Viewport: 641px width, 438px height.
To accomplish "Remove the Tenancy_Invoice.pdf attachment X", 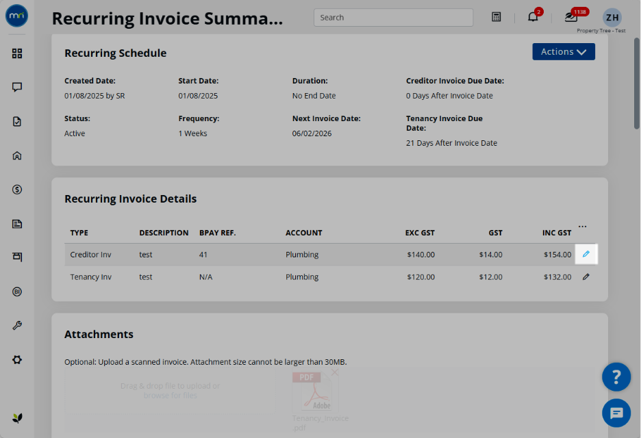I will [x=335, y=372].
